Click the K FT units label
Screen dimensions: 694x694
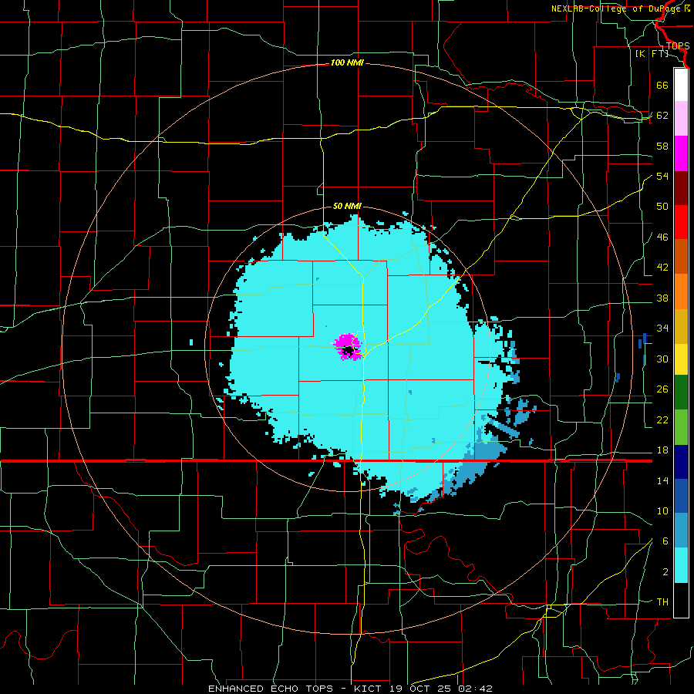click(x=652, y=53)
